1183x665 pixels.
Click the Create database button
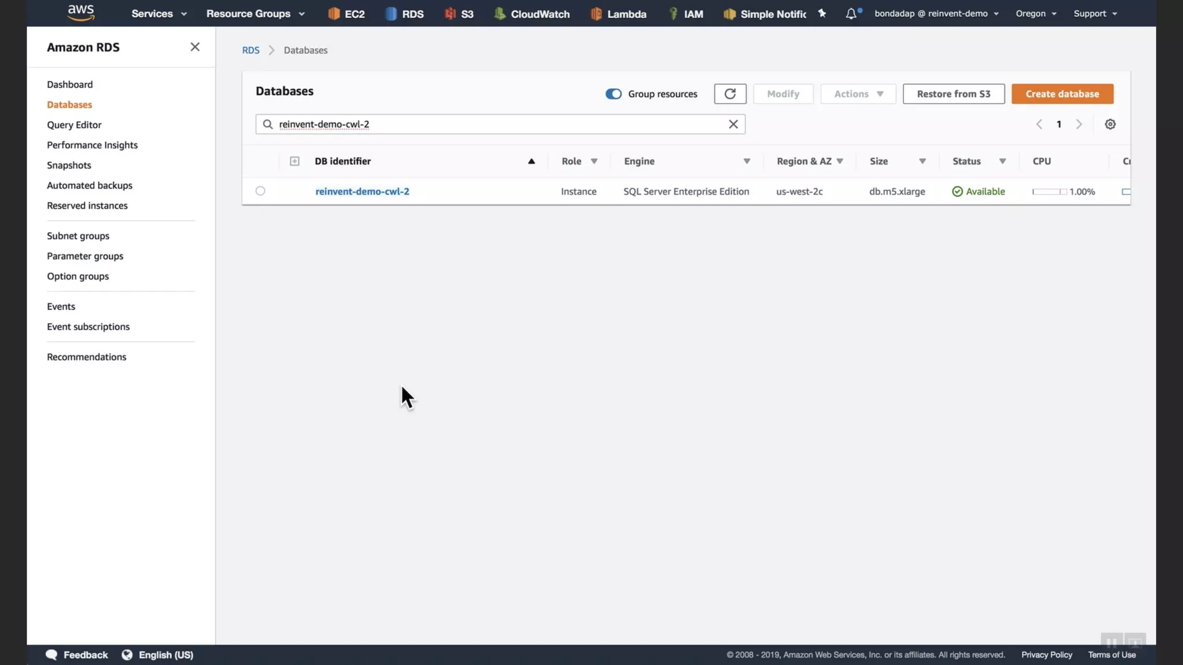(x=1062, y=94)
